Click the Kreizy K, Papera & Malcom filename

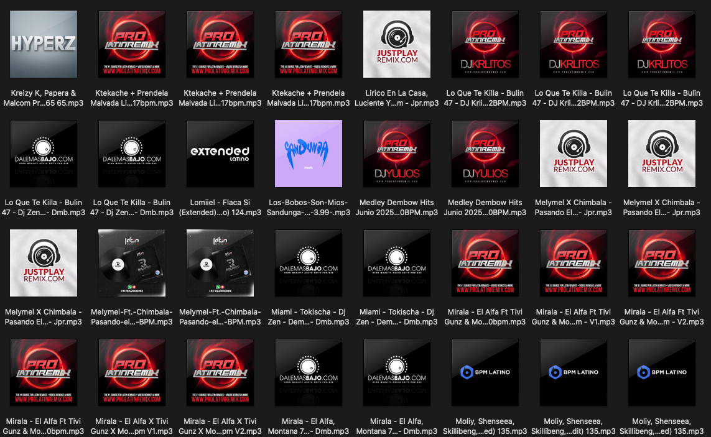(x=44, y=98)
